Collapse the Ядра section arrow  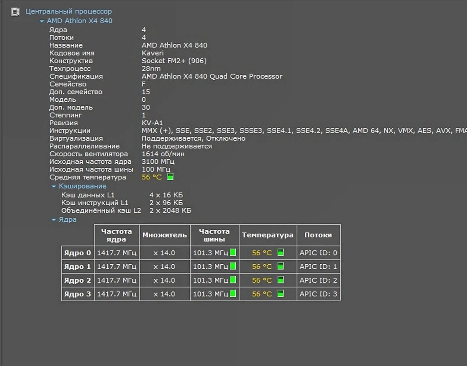(x=54, y=220)
